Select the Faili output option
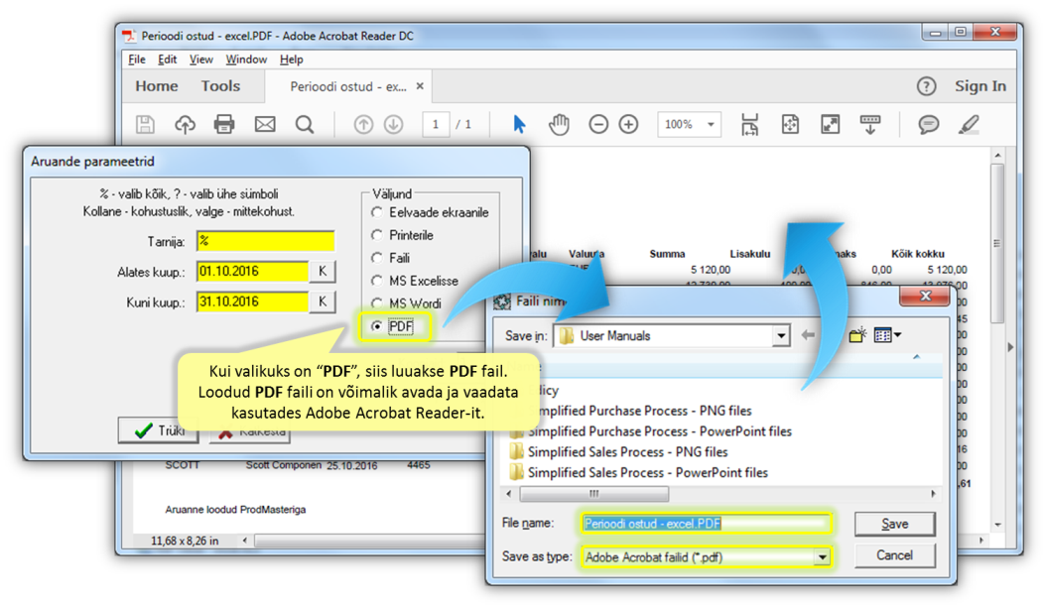The image size is (1046, 608). tap(391, 258)
